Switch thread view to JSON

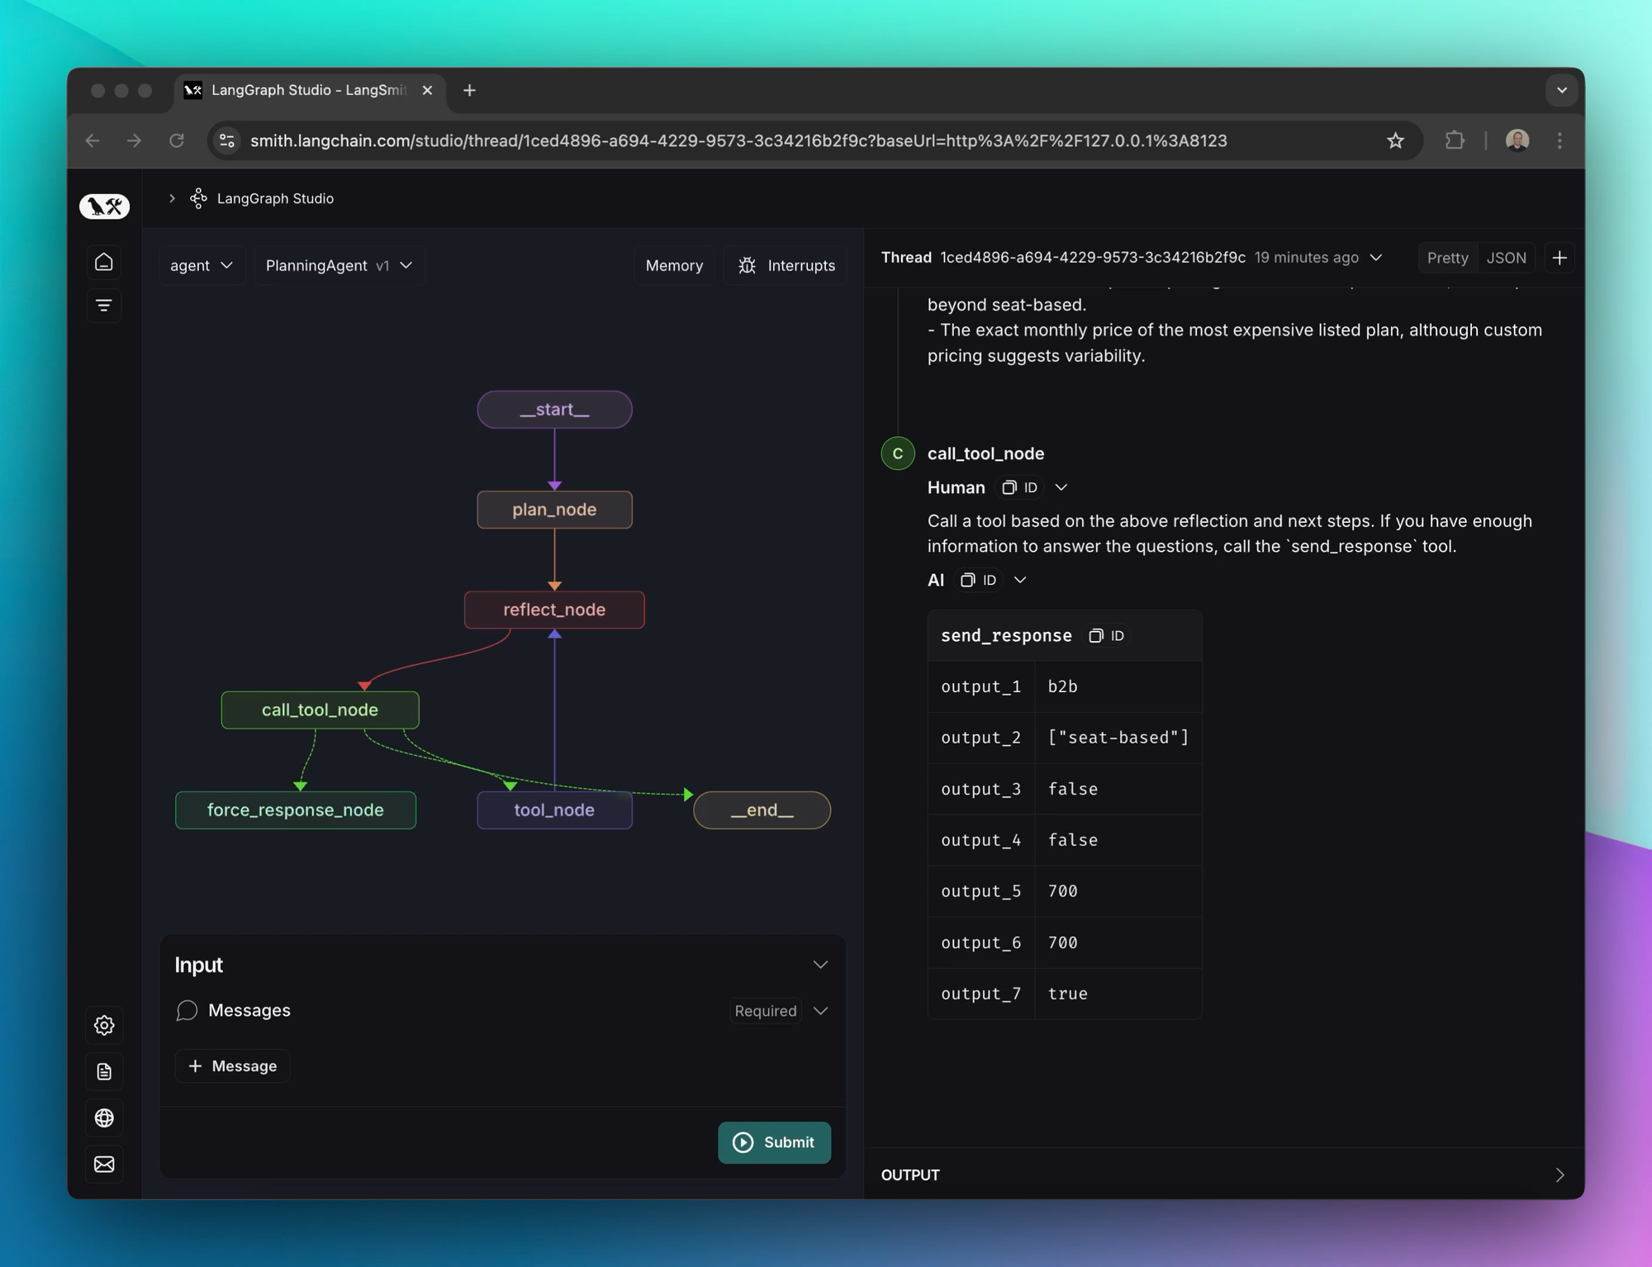(1506, 258)
